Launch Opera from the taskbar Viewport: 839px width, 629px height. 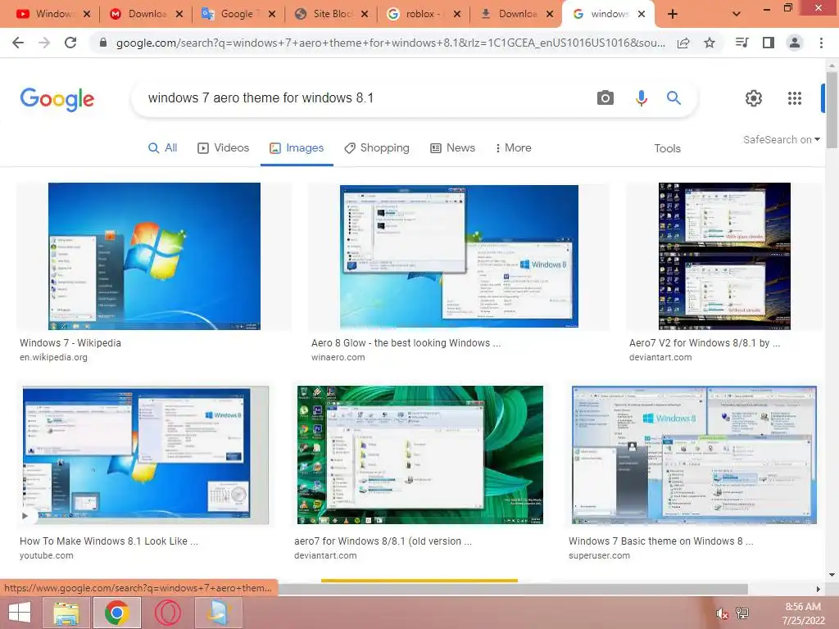tap(167, 613)
